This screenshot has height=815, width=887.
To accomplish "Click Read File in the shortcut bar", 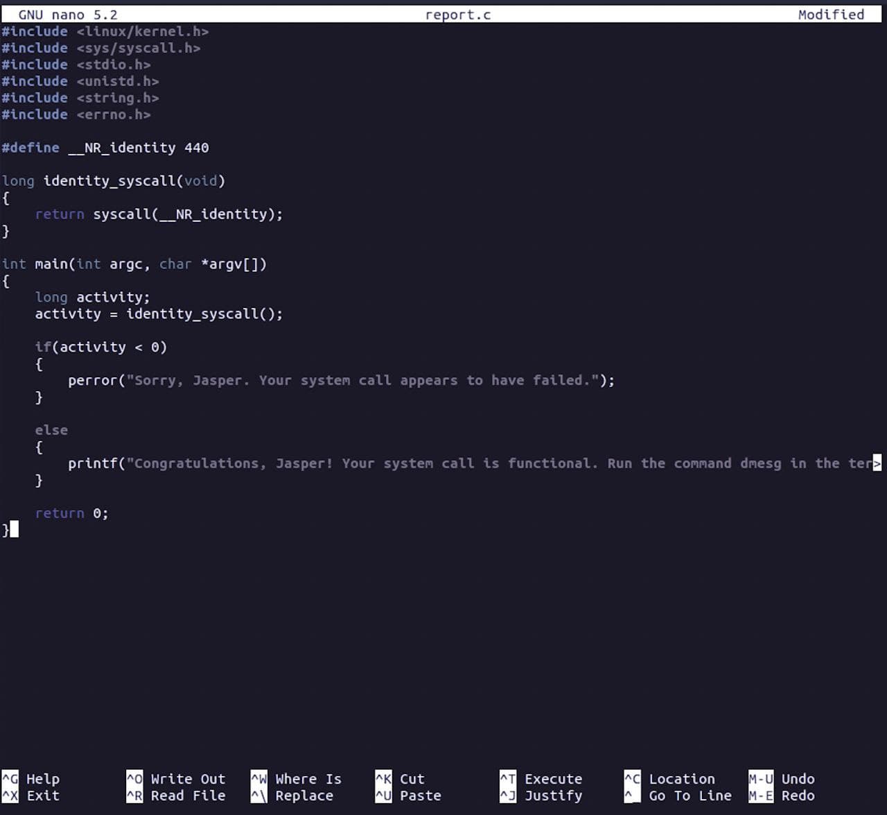I will (x=187, y=796).
